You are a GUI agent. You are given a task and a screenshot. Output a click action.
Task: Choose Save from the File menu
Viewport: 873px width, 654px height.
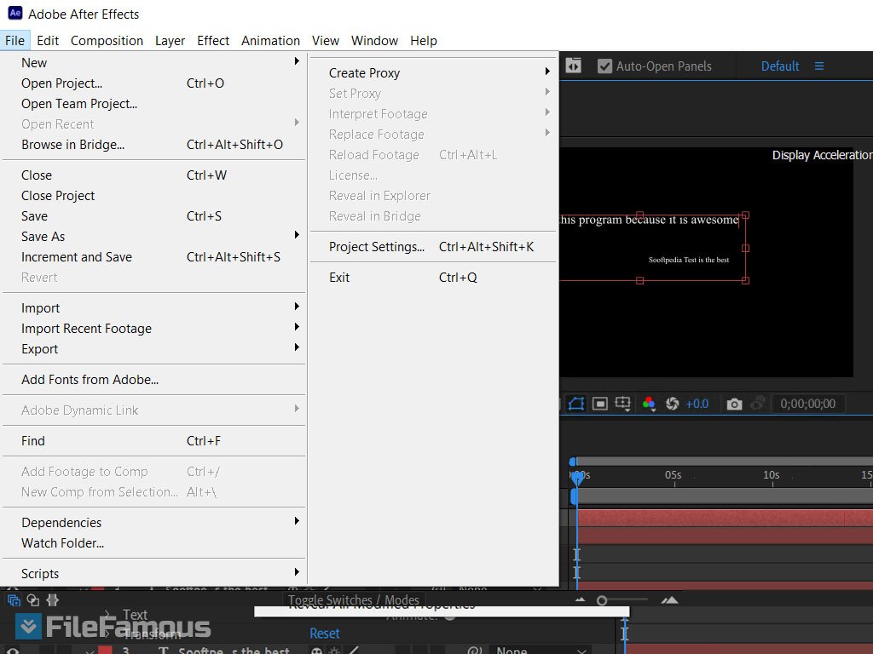pos(154,215)
